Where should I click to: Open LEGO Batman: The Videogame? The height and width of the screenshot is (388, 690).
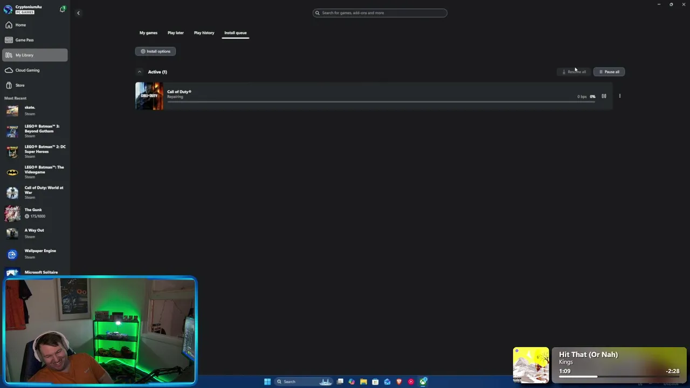[x=34, y=172]
